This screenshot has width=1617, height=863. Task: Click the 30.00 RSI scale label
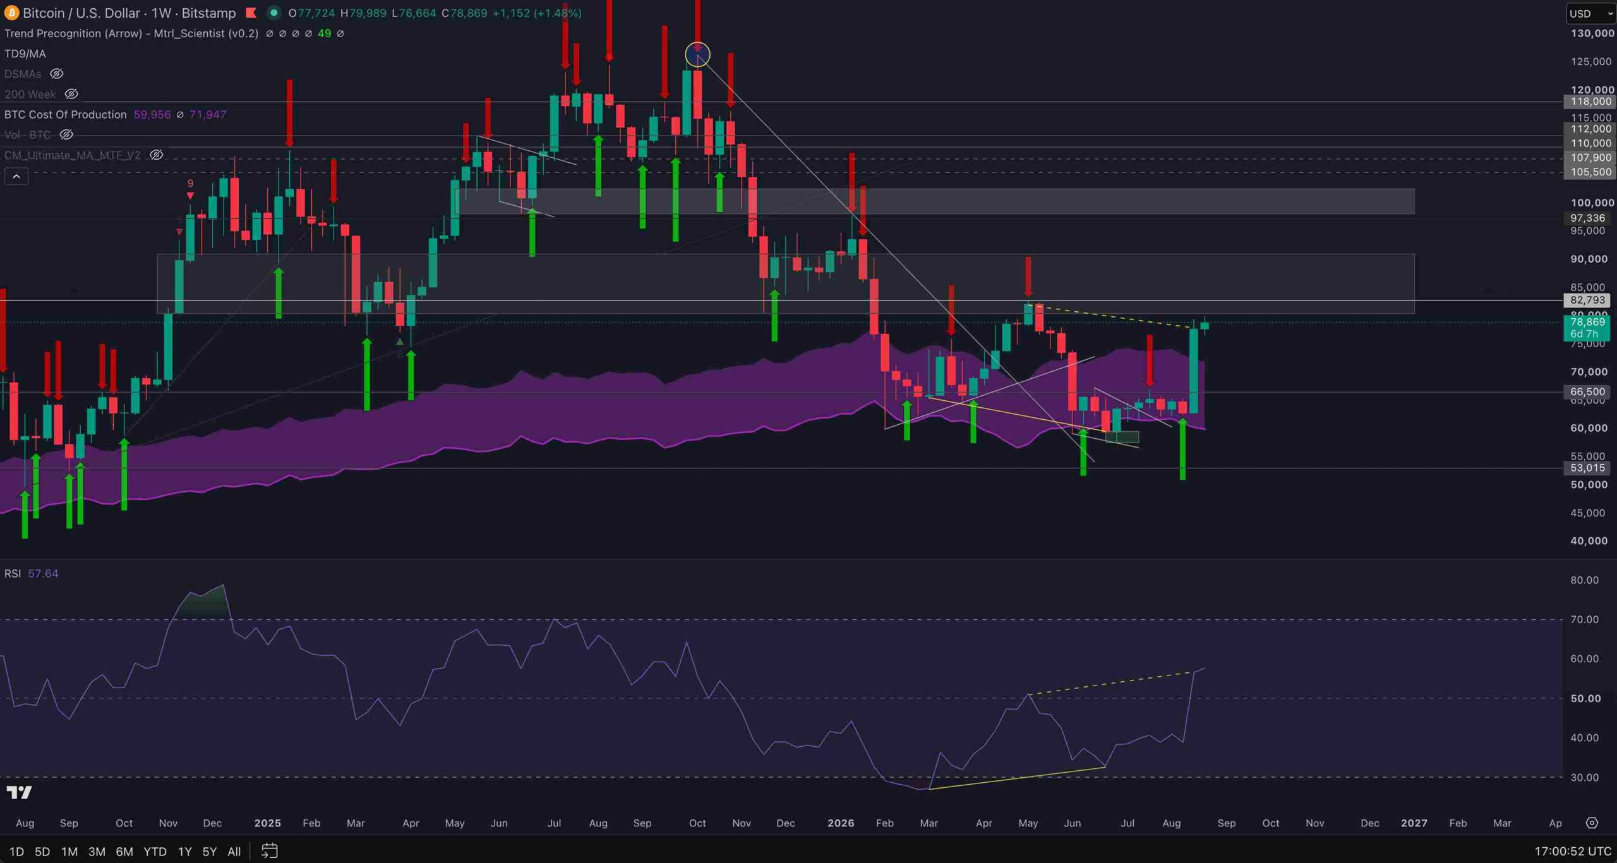point(1585,778)
